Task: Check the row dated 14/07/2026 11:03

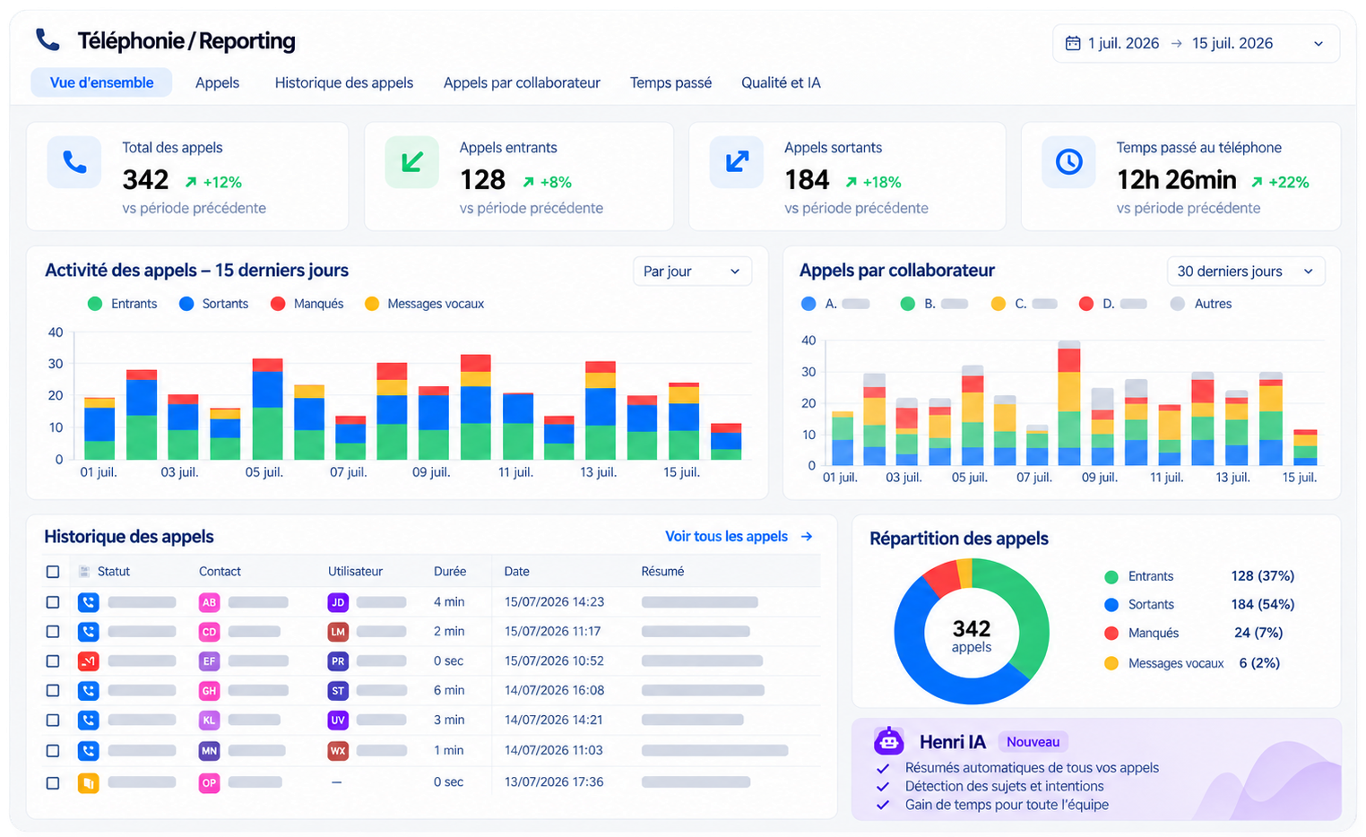Action: click(x=53, y=750)
